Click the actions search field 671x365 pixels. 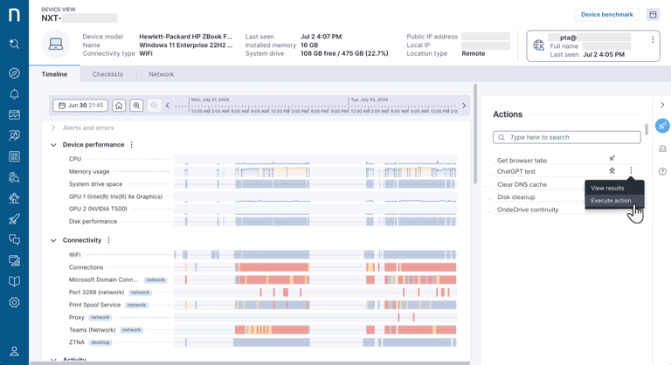click(x=566, y=137)
